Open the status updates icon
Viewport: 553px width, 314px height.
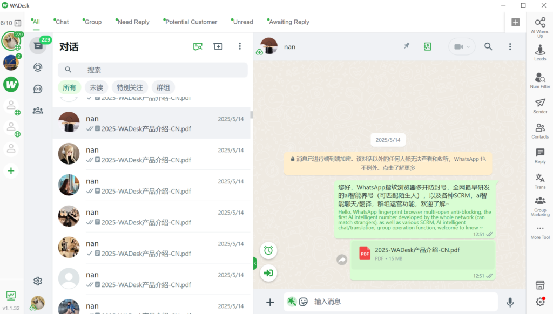tap(38, 67)
